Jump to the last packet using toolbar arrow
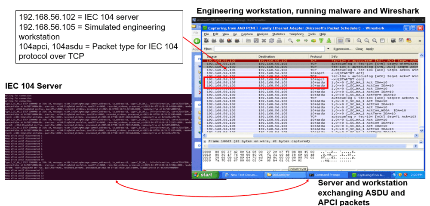Image resolution: width=430 pixels, height=206 pixels. tap(329, 40)
